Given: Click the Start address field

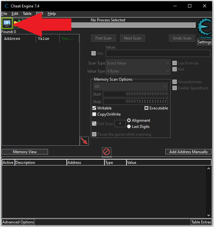Looking at the screenshot, I should (135, 94).
